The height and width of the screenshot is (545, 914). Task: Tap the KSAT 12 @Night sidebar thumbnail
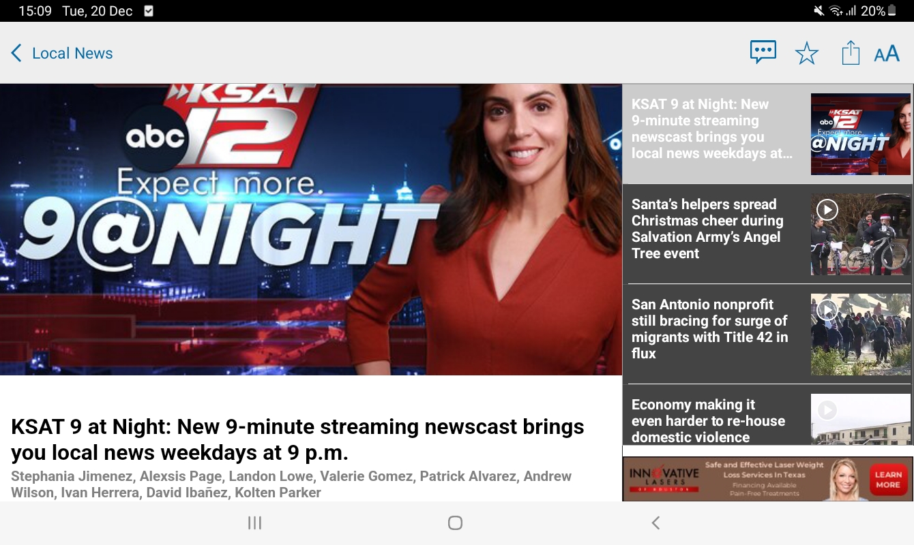pos(861,134)
